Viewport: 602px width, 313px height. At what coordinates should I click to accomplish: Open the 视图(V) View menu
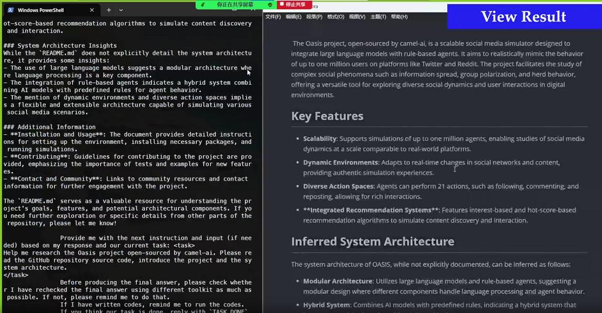tap(357, 17)
